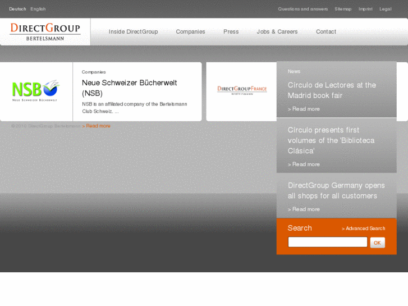Open DirectGroup Germany shops news headline
Screen dimensions: 408x306
[336, 190]
